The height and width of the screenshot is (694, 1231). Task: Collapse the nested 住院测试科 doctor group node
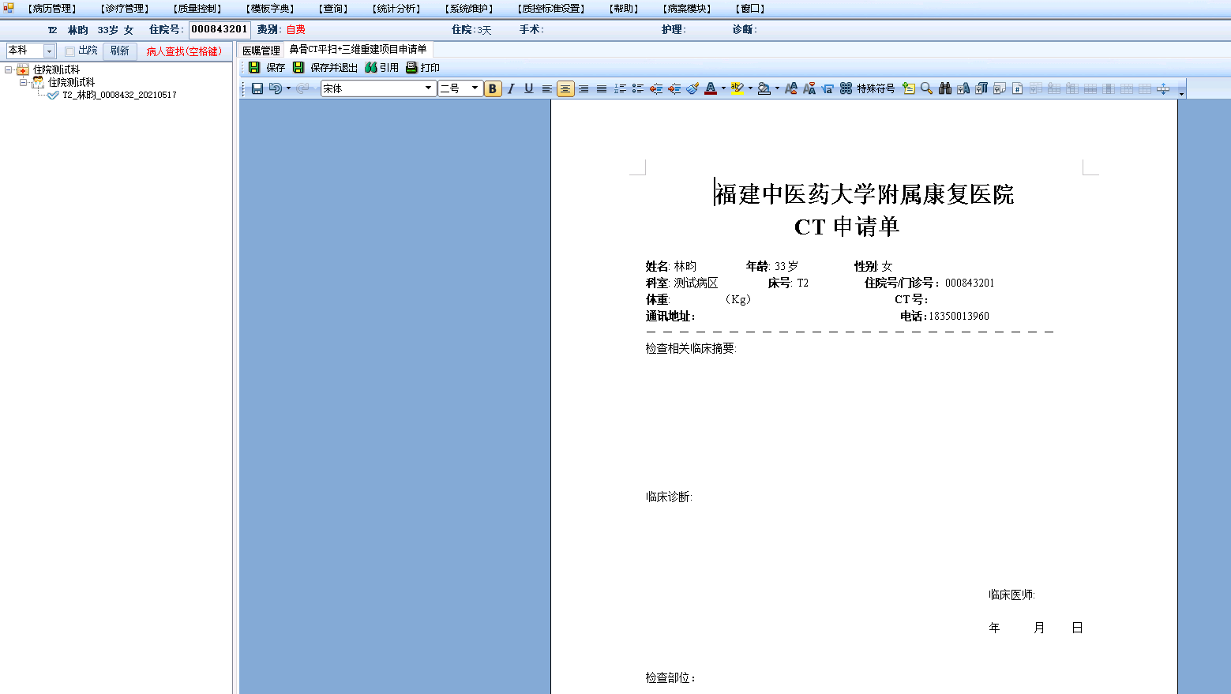pyautogui.click(x=24, y=82)
